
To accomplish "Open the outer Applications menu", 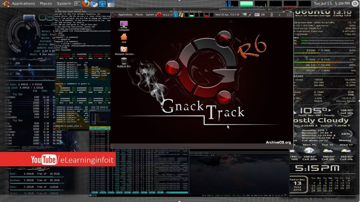I will (x=23, y=4).
